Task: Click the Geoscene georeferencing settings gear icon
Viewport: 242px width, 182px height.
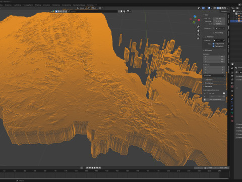Action: pyautogui.click(x=224, y=93)
